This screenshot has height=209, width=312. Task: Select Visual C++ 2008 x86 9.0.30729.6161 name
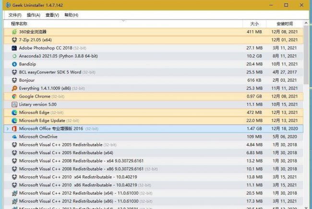coord(81,169)
